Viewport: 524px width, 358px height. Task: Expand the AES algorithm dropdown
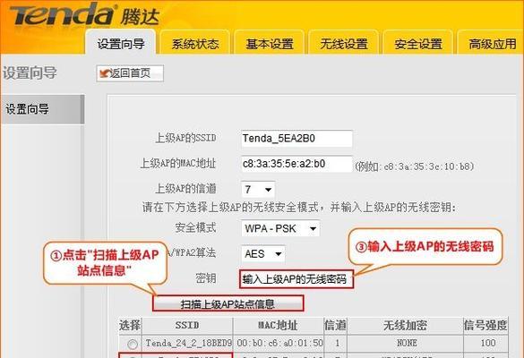[x=263, y=254]
